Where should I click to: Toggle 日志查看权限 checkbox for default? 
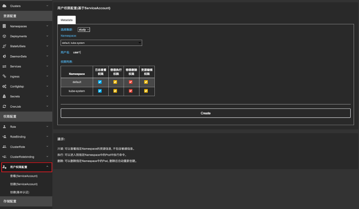[x=100, y=82]
